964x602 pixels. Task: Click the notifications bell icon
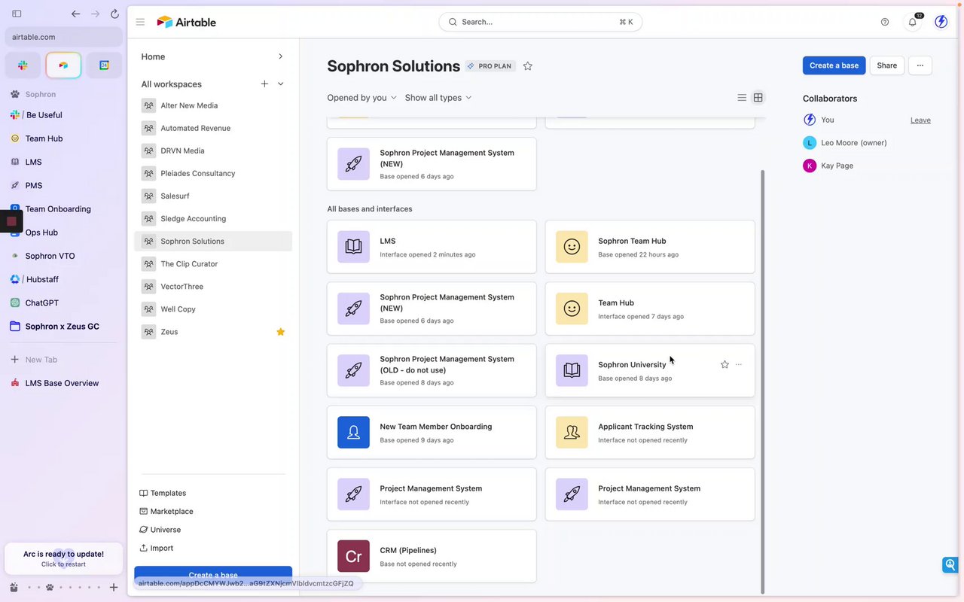[912, 22]
